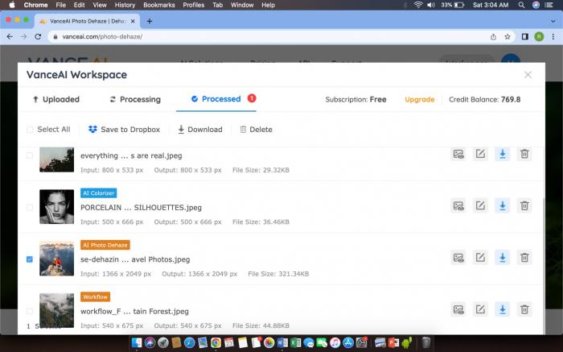This screenshot has height=352, width=563.
Task: Click the red Processed notification badge
Action: pyautogui.click(x=252, y=98)
